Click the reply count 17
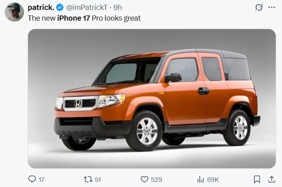Image resolution: width=282 pixels, height=187 pixels. pos(41,180)
